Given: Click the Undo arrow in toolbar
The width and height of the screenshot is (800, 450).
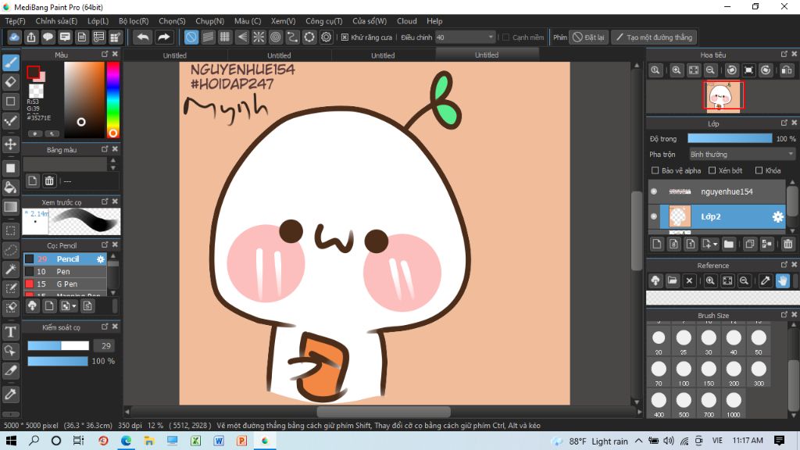Looking at the screenshot, I should tap(143, 37).
